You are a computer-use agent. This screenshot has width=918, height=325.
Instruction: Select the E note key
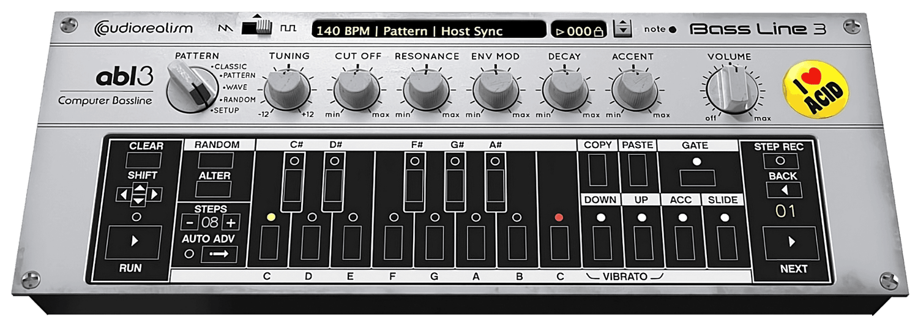point(352,242)
